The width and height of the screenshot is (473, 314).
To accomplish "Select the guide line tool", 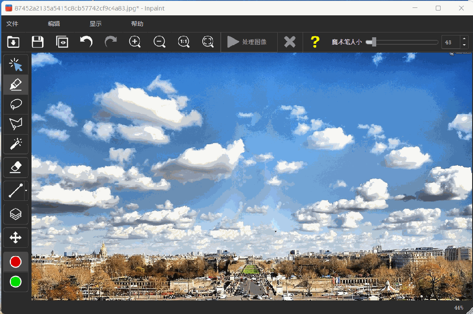I will (15, 191).
